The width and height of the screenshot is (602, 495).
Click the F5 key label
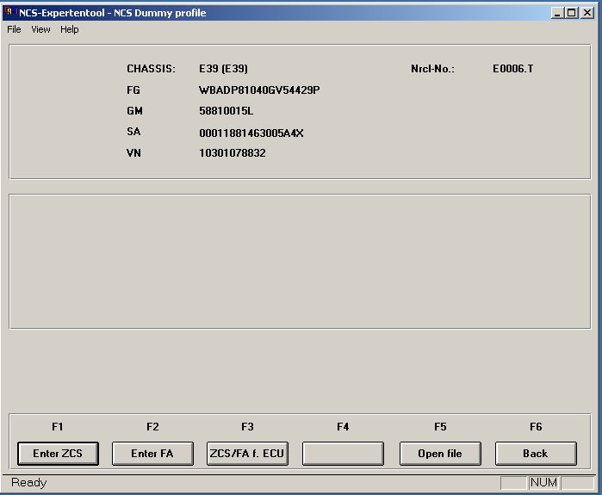(x=440, y=427)
